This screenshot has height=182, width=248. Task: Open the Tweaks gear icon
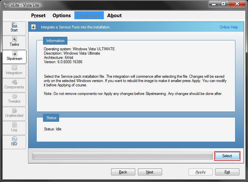coord(14,96)
